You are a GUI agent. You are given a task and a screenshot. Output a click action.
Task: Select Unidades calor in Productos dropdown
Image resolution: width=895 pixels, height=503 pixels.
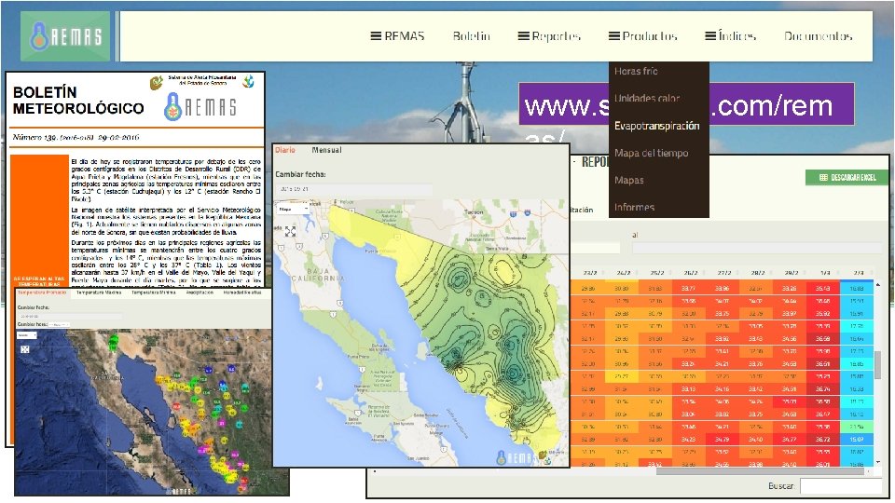click(x=647, y=98)
